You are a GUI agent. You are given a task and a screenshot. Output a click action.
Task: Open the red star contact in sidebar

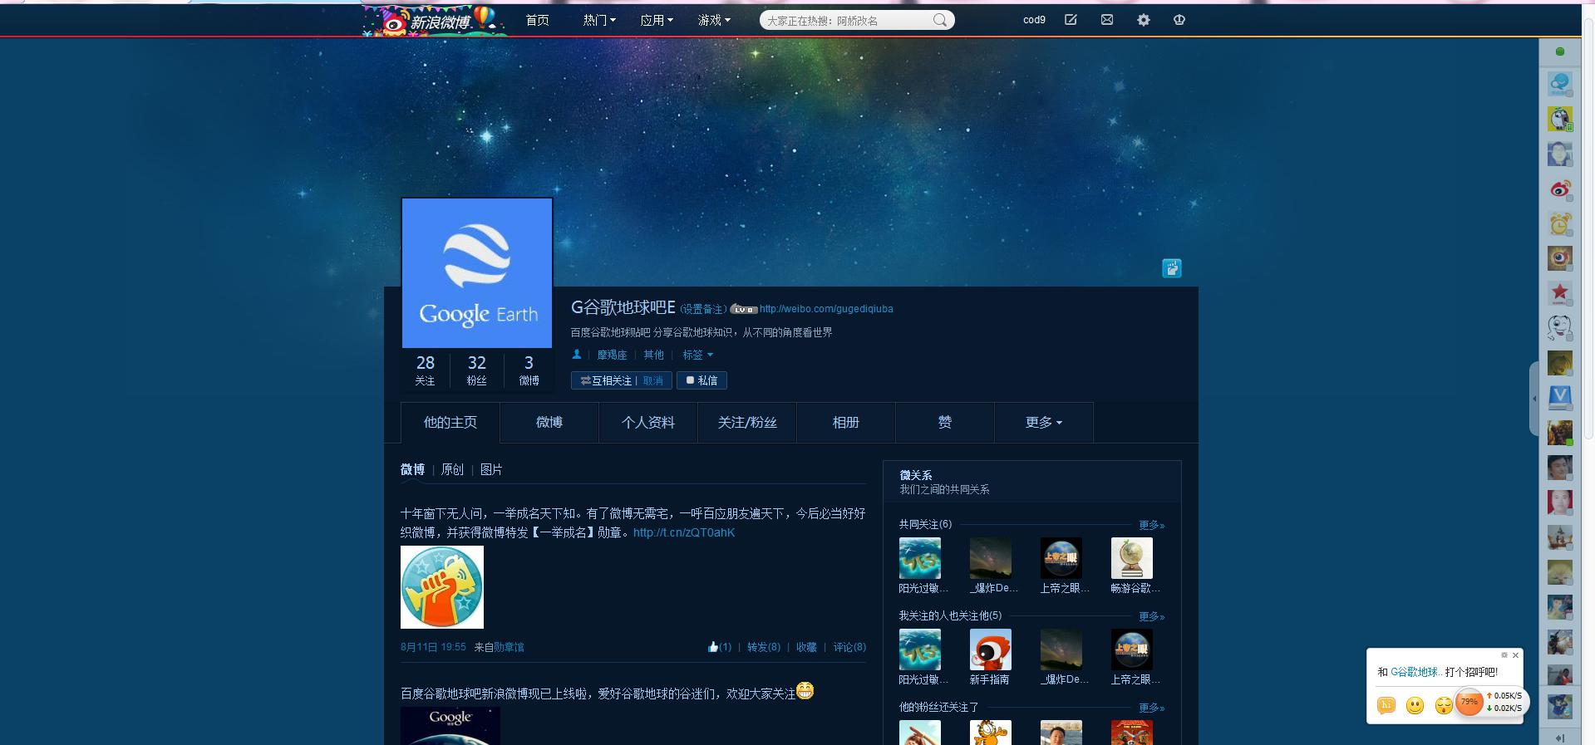(x=1560, y=293)
